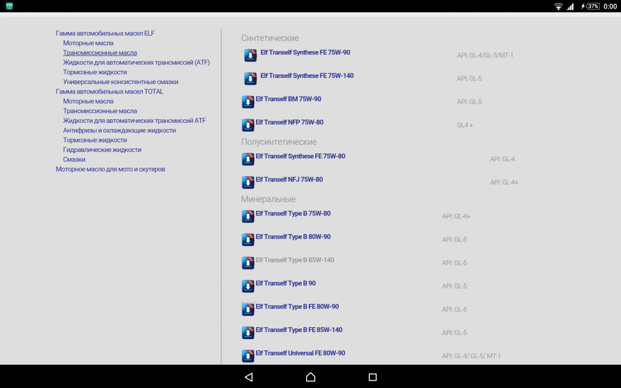The image size is (621, 388).
Task: Open Elf Tranself Type B 80W-90 link
Action: point(293,237)
